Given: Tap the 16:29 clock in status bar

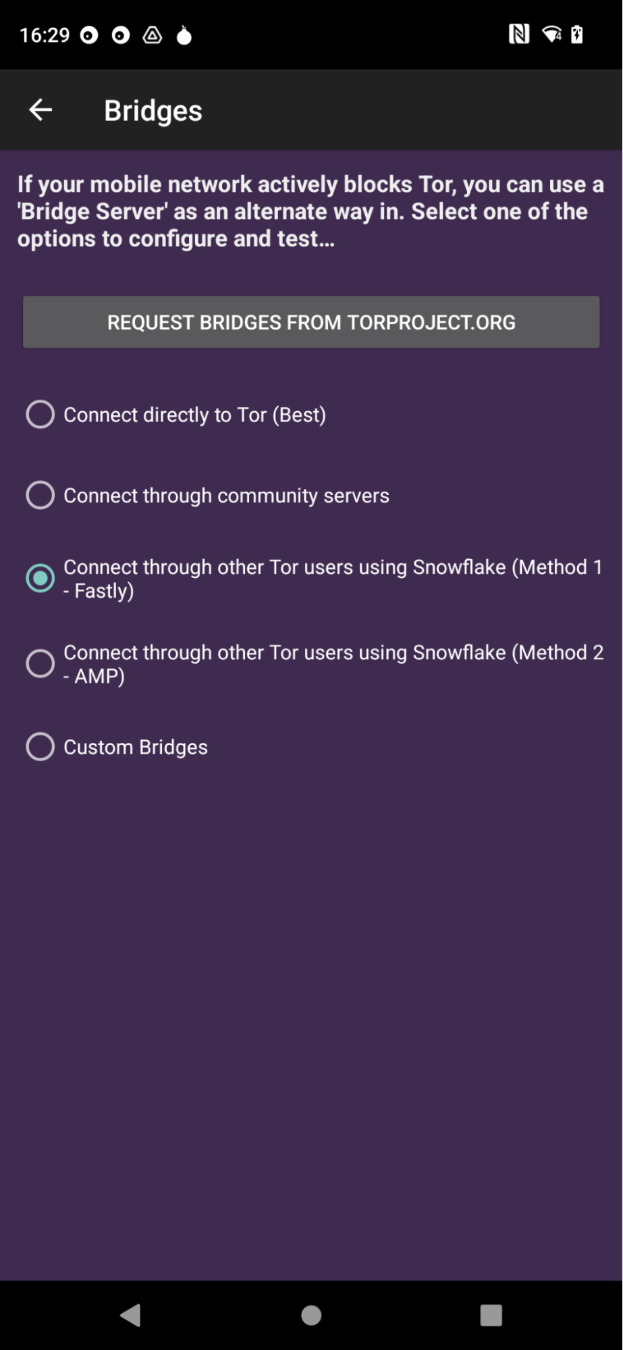Looking at the screenshot, I should (45, 35).
